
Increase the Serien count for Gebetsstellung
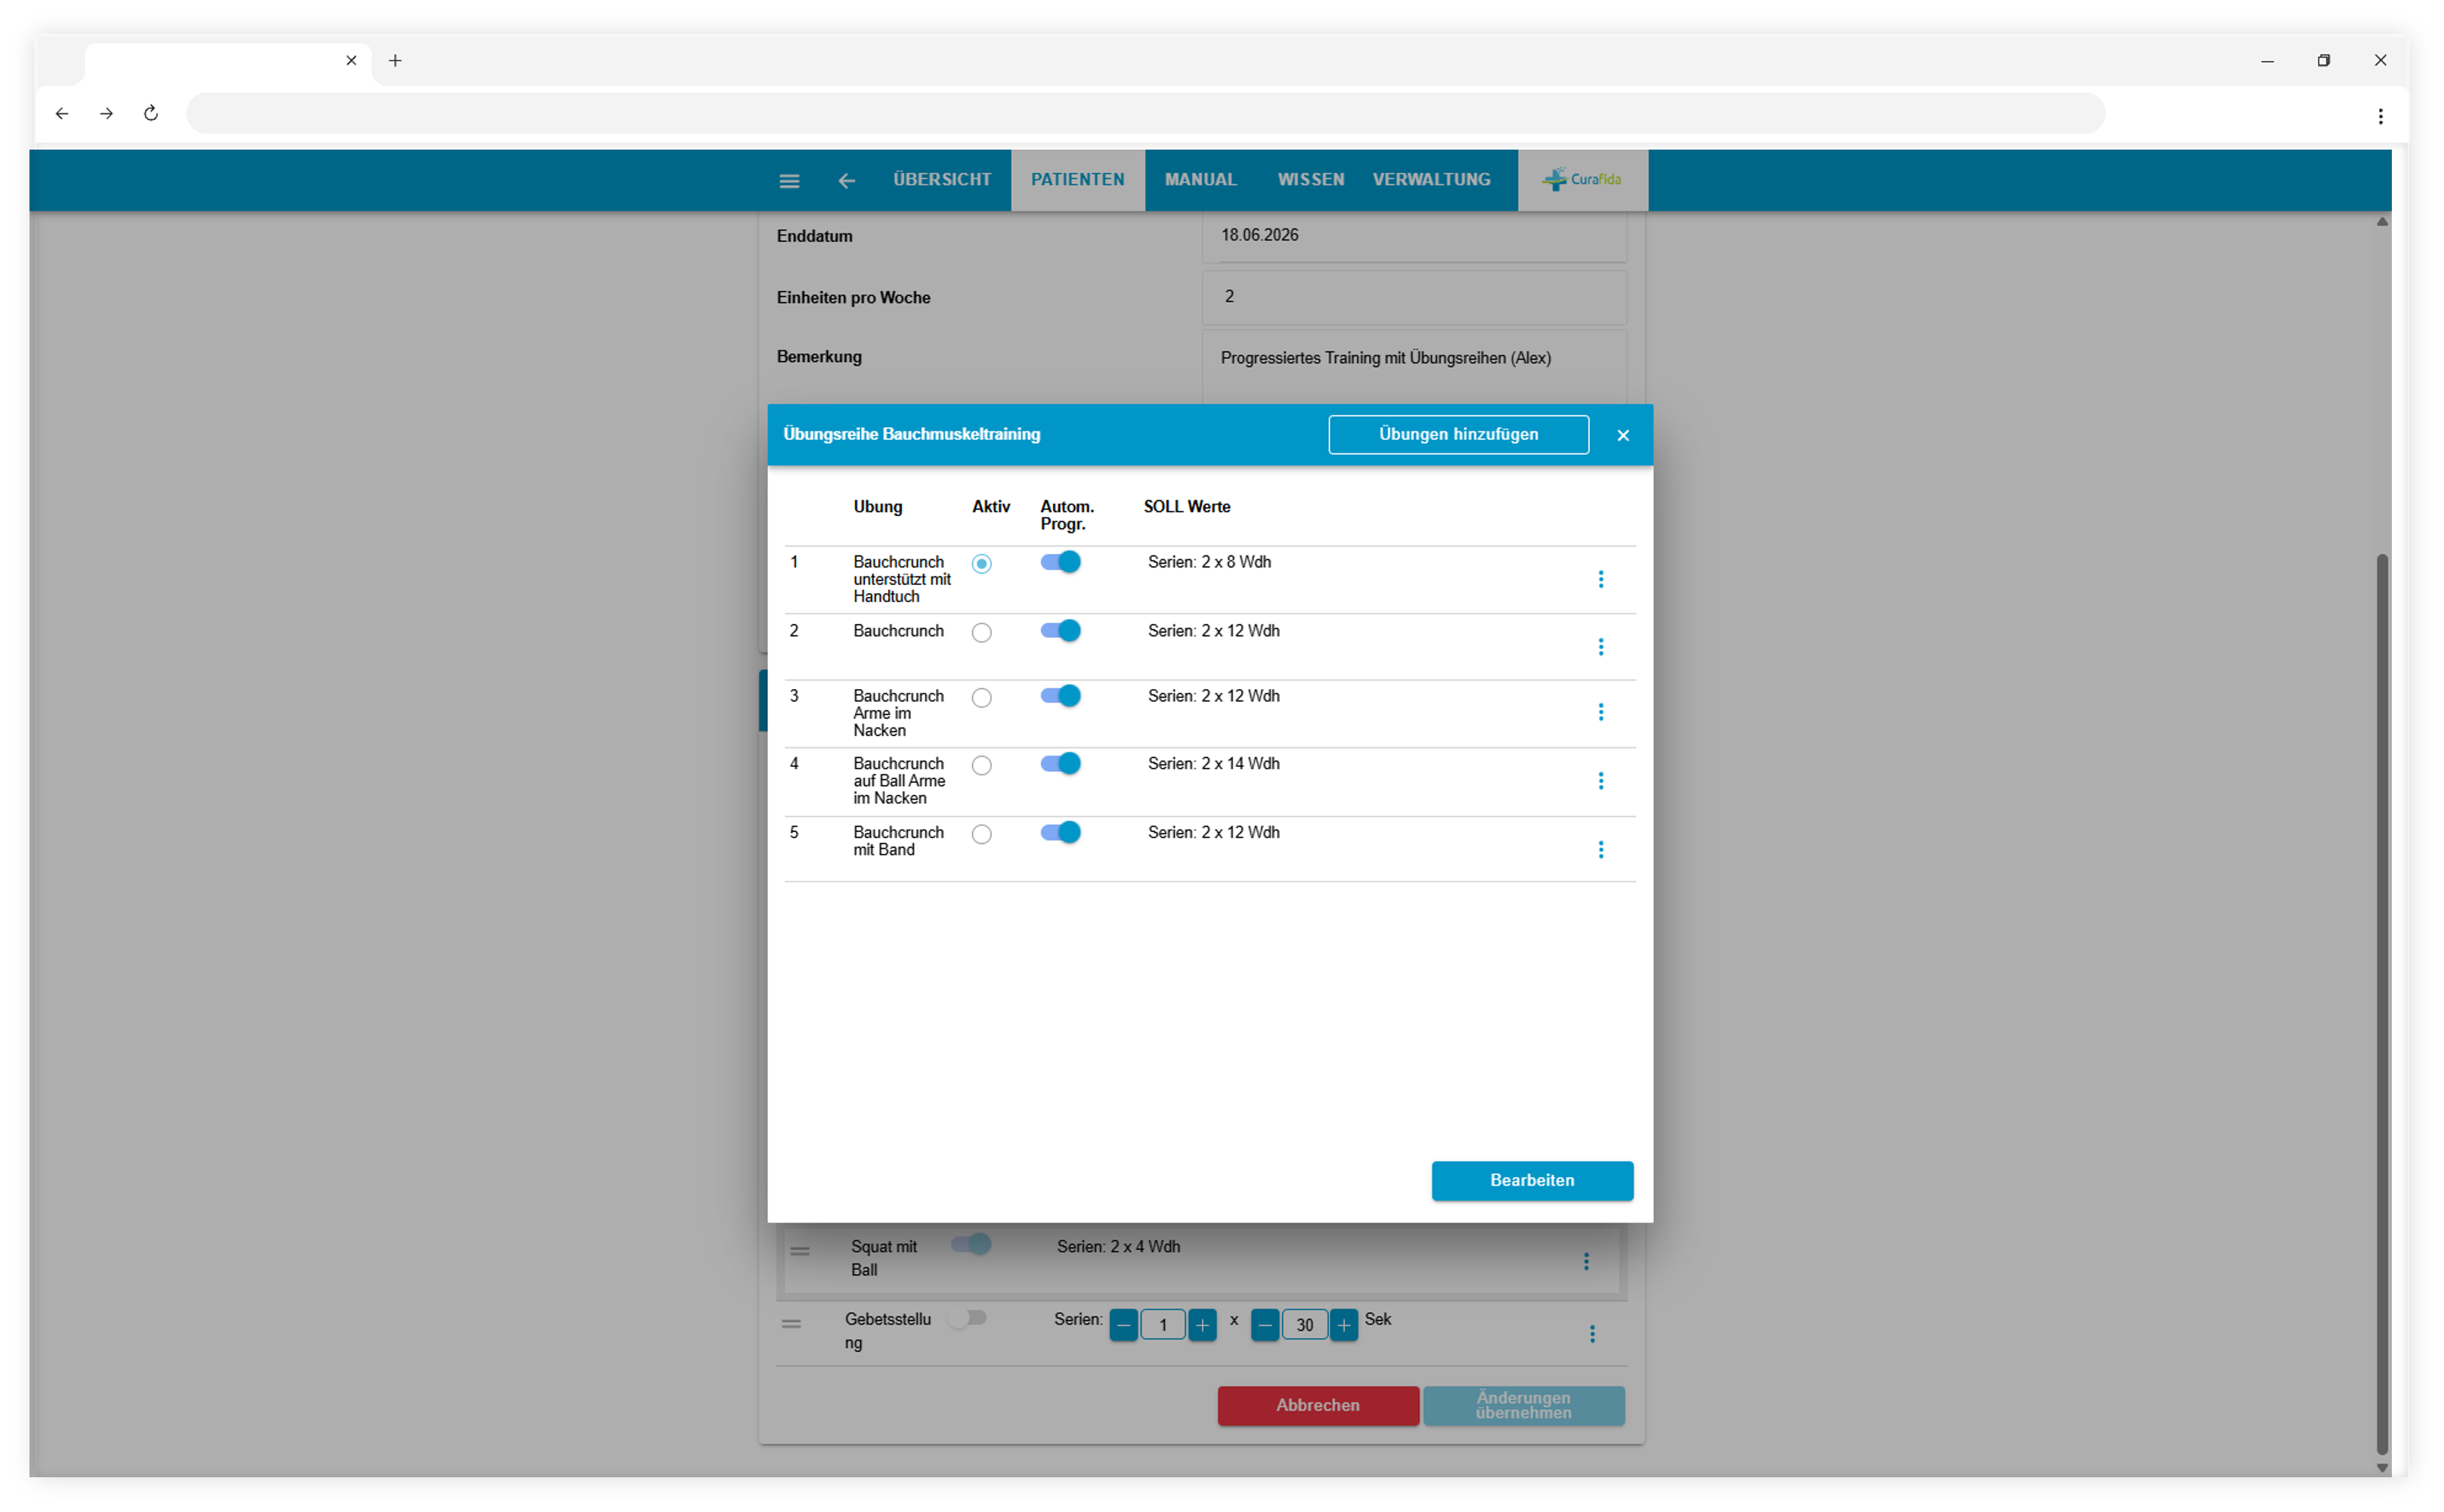tap(1201, 1325)
